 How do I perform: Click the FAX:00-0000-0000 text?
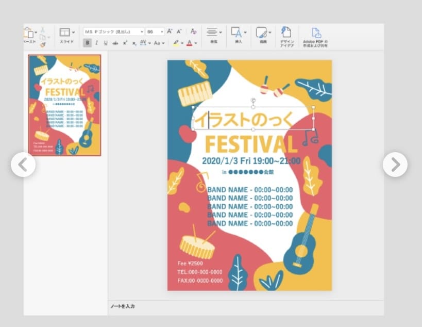200,281
